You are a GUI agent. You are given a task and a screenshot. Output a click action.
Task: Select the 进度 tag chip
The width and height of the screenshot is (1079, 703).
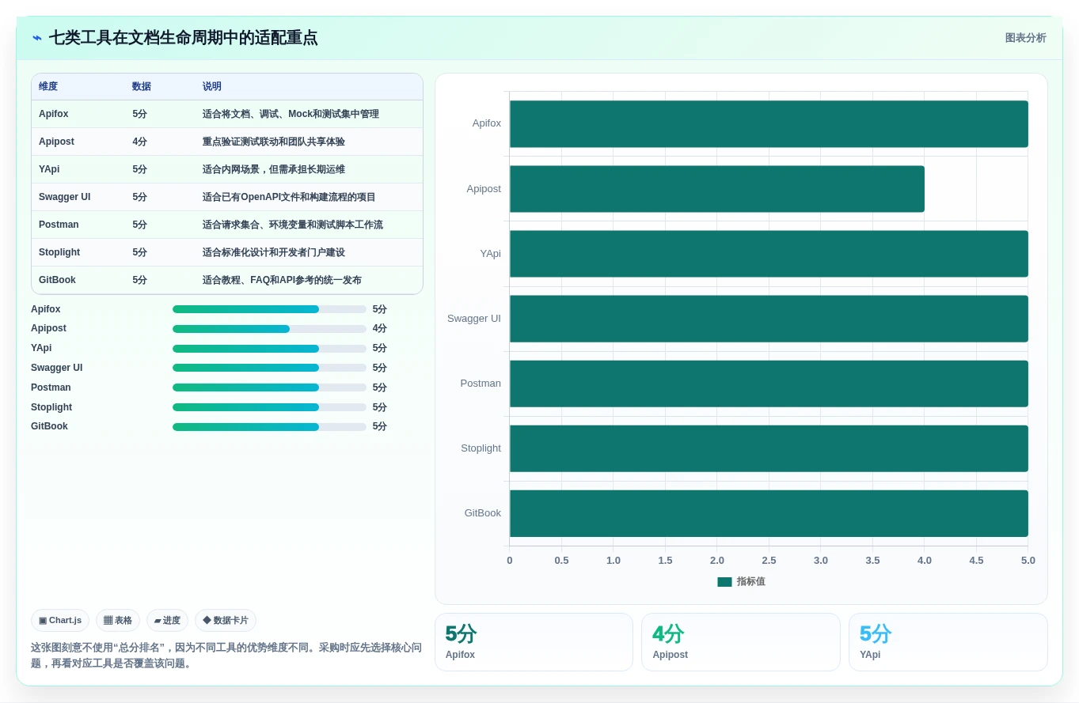[167, 620]
